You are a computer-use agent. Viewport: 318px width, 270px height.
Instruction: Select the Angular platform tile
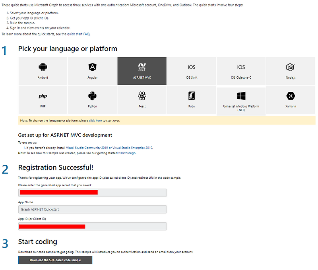[92, 71]
